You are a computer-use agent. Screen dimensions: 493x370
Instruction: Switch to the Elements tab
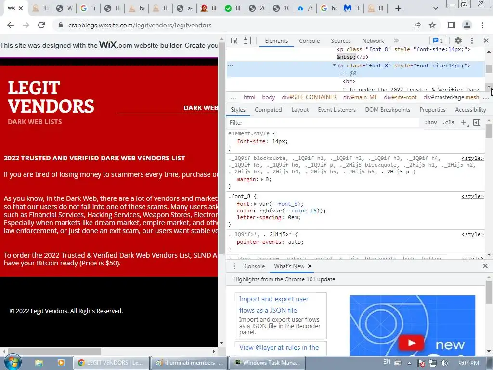[x=276, y=41]
